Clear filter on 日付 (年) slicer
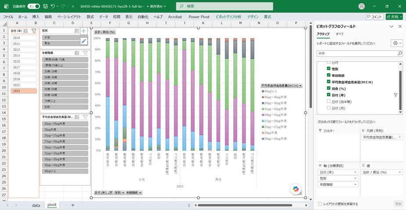 [x=34, y=31]
